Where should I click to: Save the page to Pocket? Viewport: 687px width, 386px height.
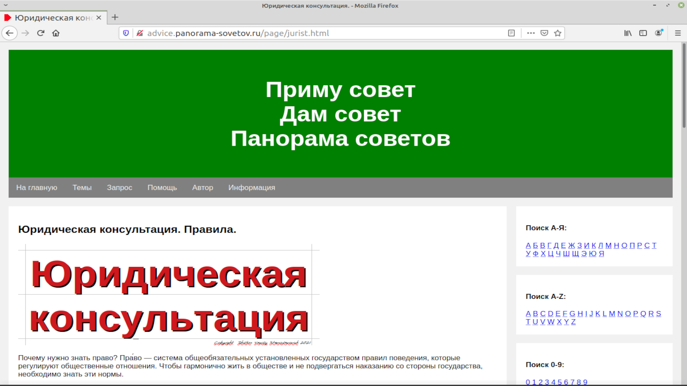coord(544,33)
